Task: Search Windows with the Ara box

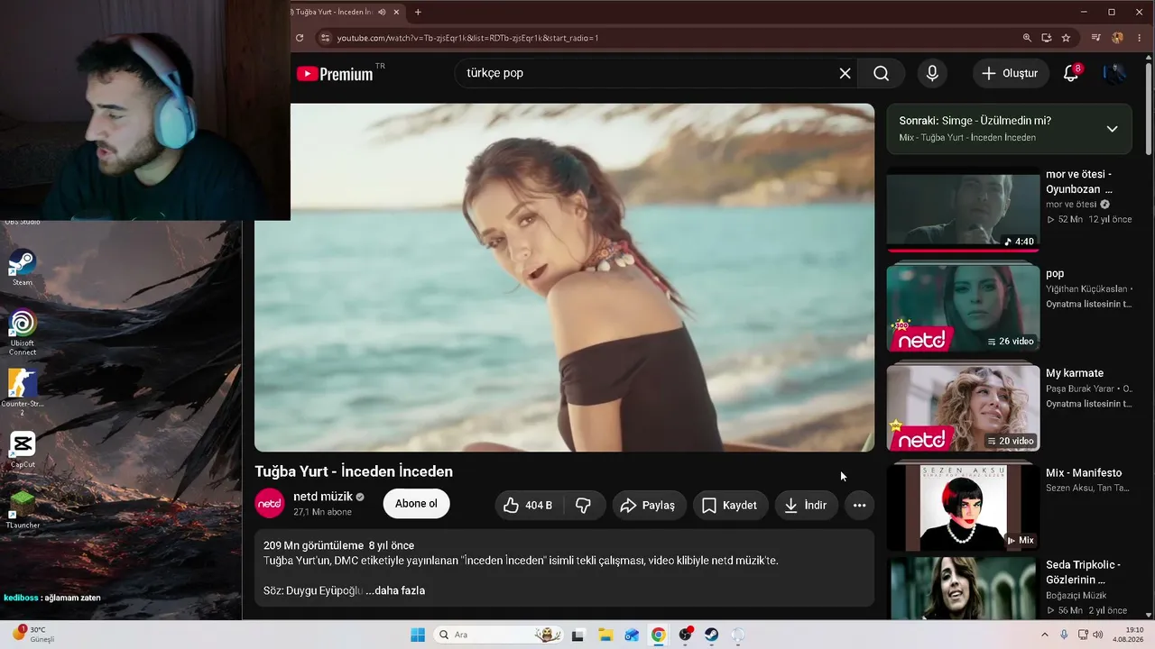Action: (498, 635)
